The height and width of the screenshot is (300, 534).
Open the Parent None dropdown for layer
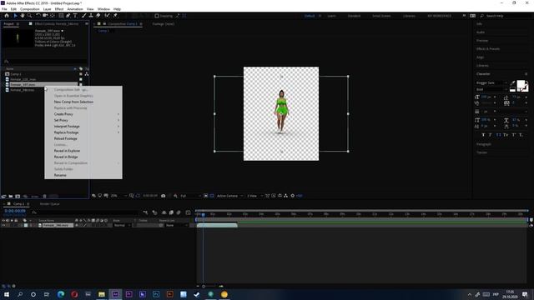click(x=176, y=225)
